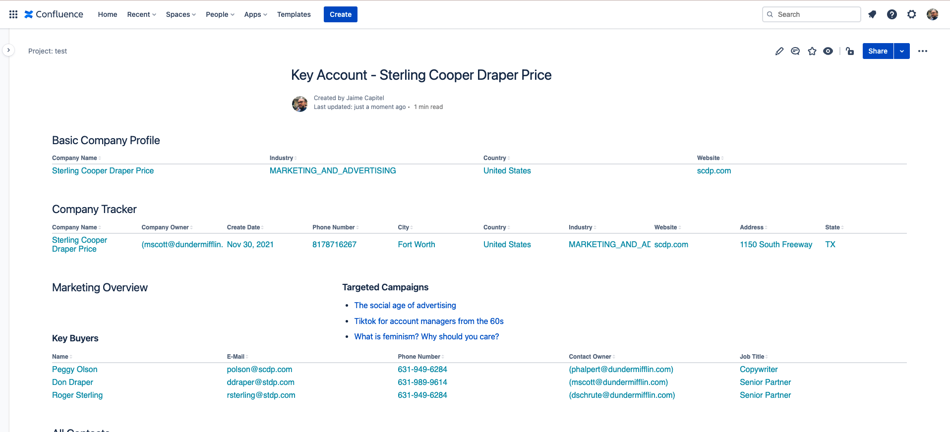Click the Nov 30, 2021 create date
Image resolution: width=950 pixels, height=432 pixels.
click(x=250, y=244)
